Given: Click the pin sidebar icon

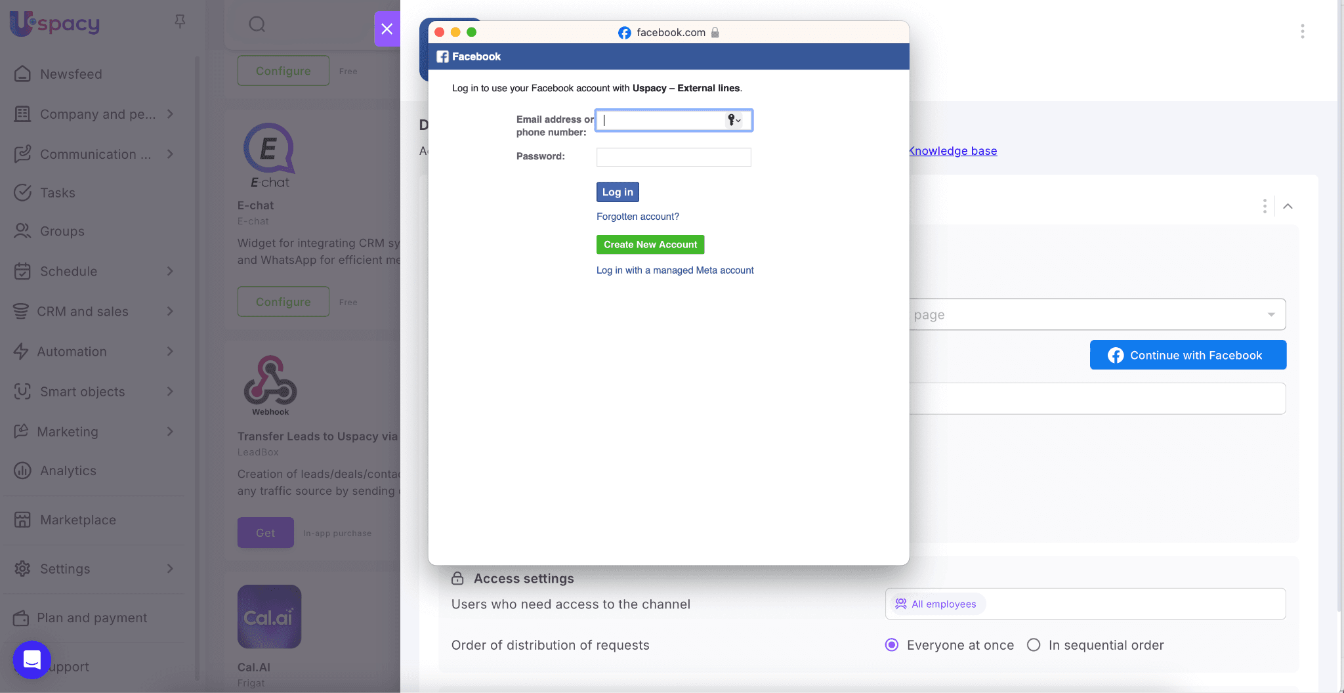Looking at the screenshot, I should [180, 22].
